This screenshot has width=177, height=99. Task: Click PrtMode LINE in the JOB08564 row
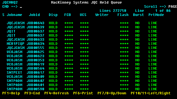(153, 68)
